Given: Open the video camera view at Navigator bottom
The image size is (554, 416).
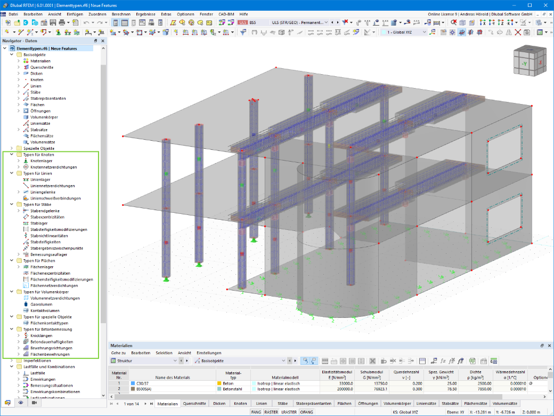Looking at the screenshot, I should pyautogui.click(x=34, y=403).
